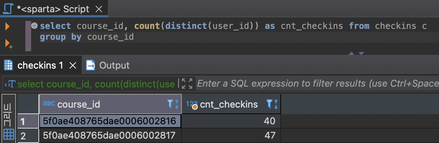
Task: Select the cnt_checkins column header
Action: [x=231, y=104]
